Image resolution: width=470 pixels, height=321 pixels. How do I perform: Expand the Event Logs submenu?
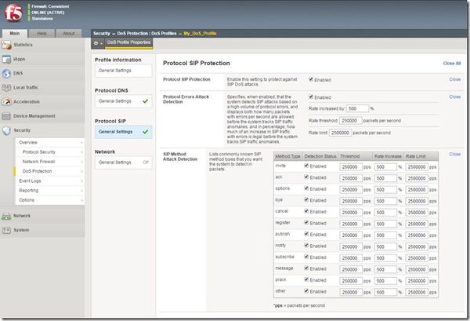pyautogui.click(x=81, y=181)
